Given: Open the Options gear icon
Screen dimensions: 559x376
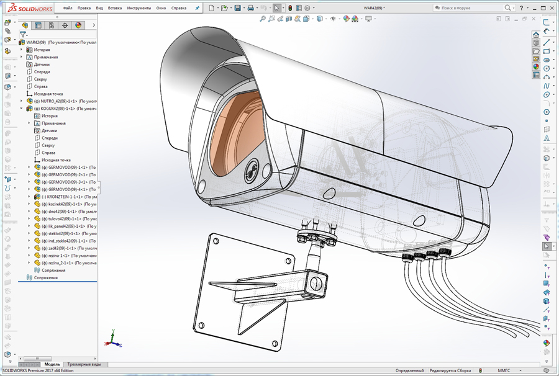Looking at the screenshot, I should [307, 8].
